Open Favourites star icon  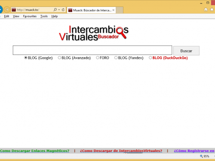click(x=212, y=9)
